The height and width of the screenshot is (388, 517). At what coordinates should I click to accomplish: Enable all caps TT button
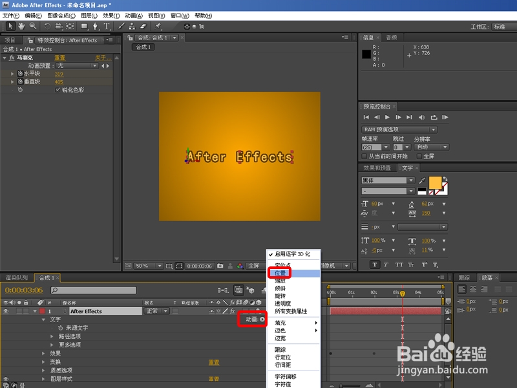click(399, 264)
